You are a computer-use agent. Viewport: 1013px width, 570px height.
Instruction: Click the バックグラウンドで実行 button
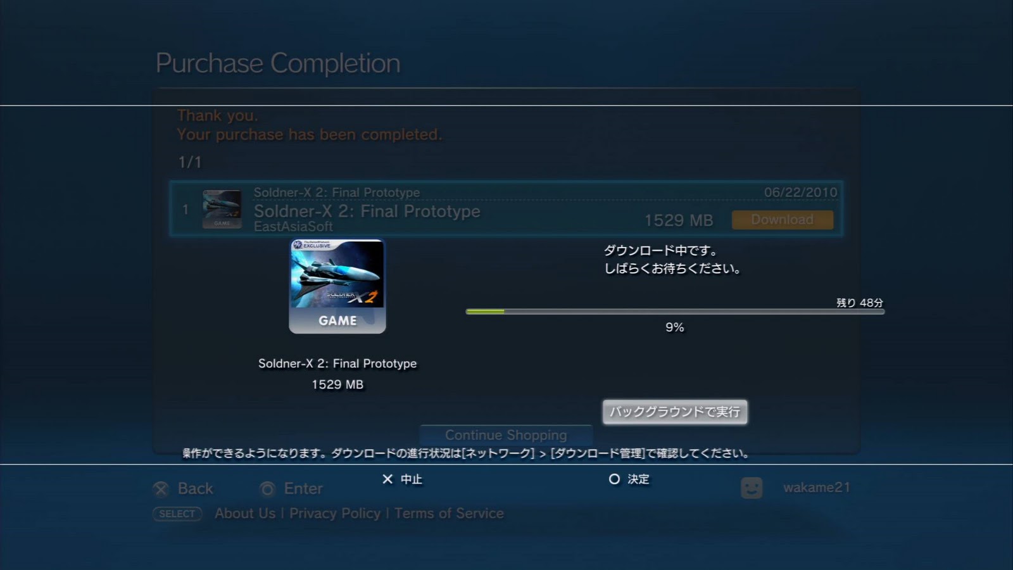(675, 412)
